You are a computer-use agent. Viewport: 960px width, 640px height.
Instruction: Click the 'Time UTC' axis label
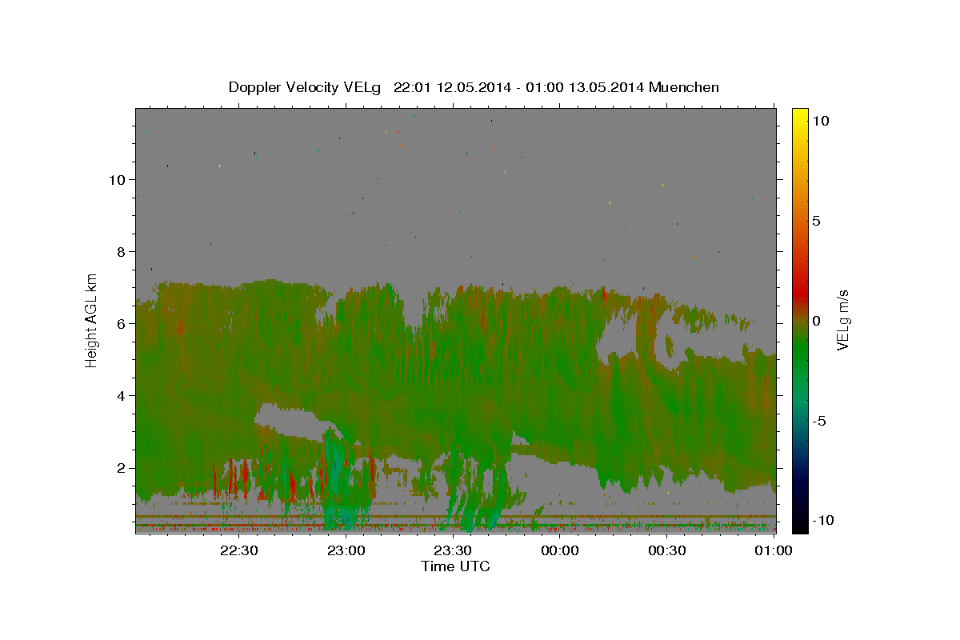point(455,566)
